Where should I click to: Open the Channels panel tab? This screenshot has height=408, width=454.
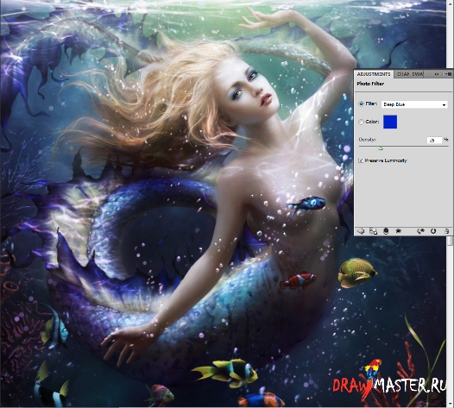(x=403, y=74)
